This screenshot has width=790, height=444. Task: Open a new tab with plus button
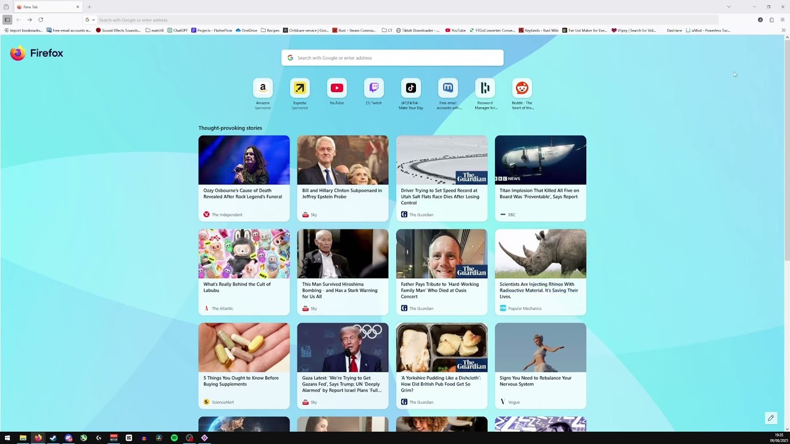click(89, 7)
